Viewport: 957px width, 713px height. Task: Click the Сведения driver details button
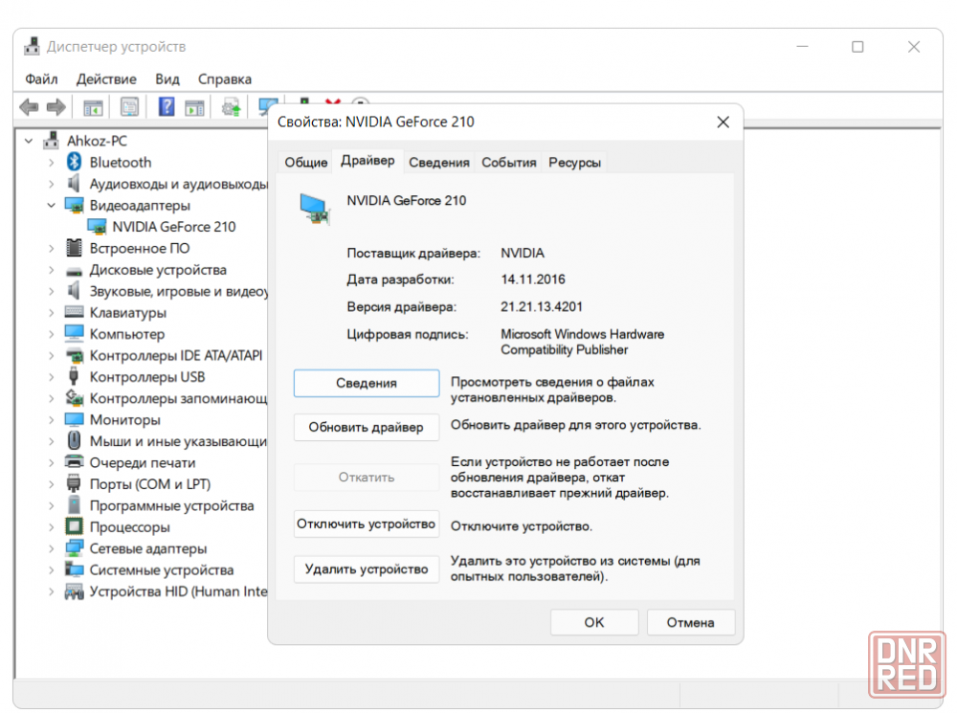point(367,383)
